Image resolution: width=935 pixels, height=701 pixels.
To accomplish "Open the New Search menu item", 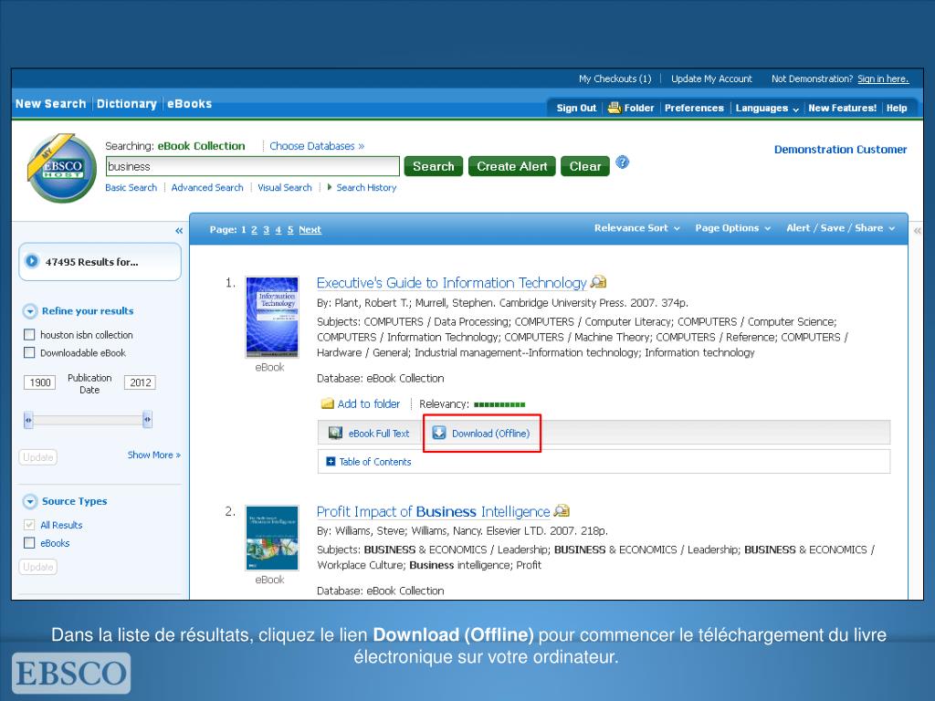I will (x=51, y=104).
